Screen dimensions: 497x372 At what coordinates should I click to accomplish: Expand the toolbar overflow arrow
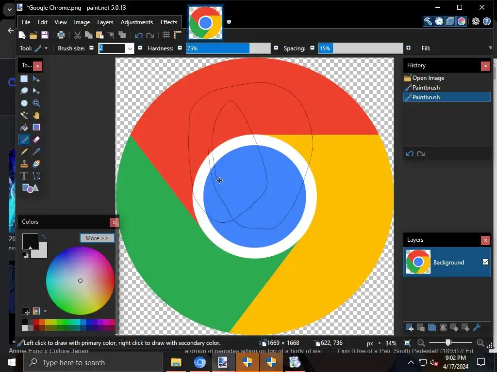click(490, 48)
